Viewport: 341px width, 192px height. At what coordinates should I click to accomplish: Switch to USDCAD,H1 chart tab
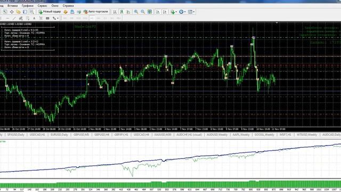point(37,135)
